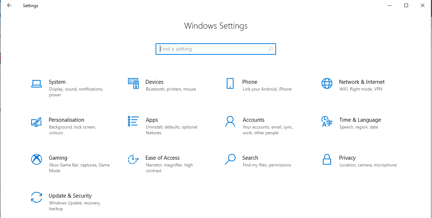Open the Network & Internet label
This screenshot has width=432, height=218.
pyautogui.click(x=362, y=82)
